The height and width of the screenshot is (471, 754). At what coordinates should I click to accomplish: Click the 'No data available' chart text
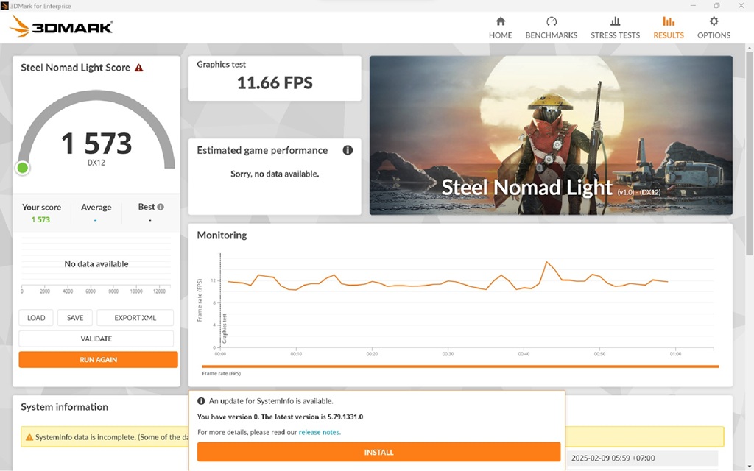(x=96, y=264)
